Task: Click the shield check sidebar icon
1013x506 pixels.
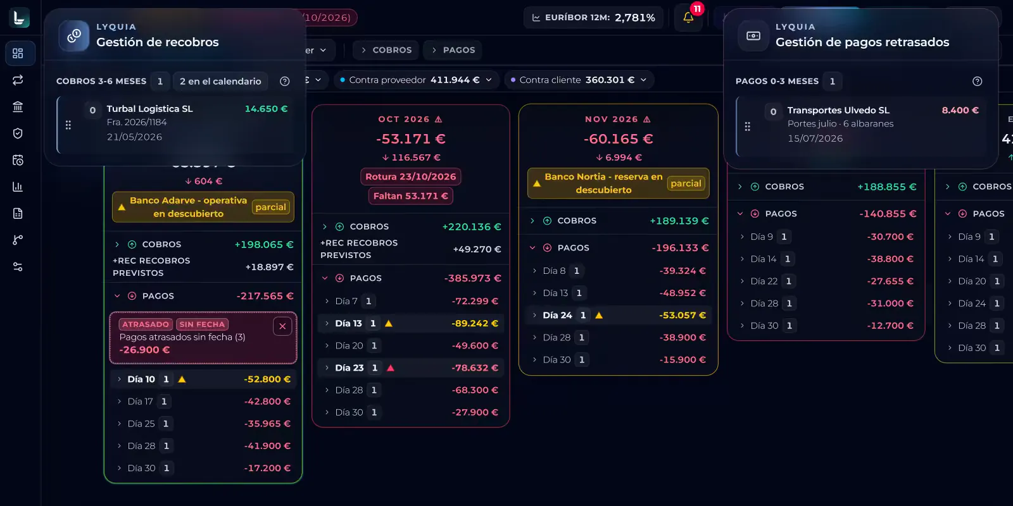Action: 18,133
